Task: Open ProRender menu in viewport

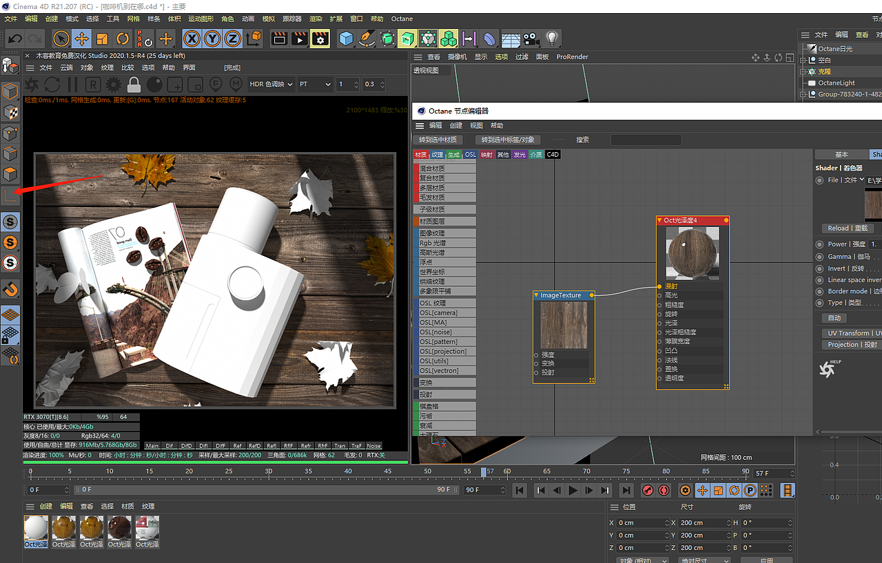Action: coord(573,57)
